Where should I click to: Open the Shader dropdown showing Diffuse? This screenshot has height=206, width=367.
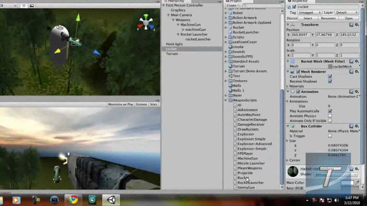(335, 175)
